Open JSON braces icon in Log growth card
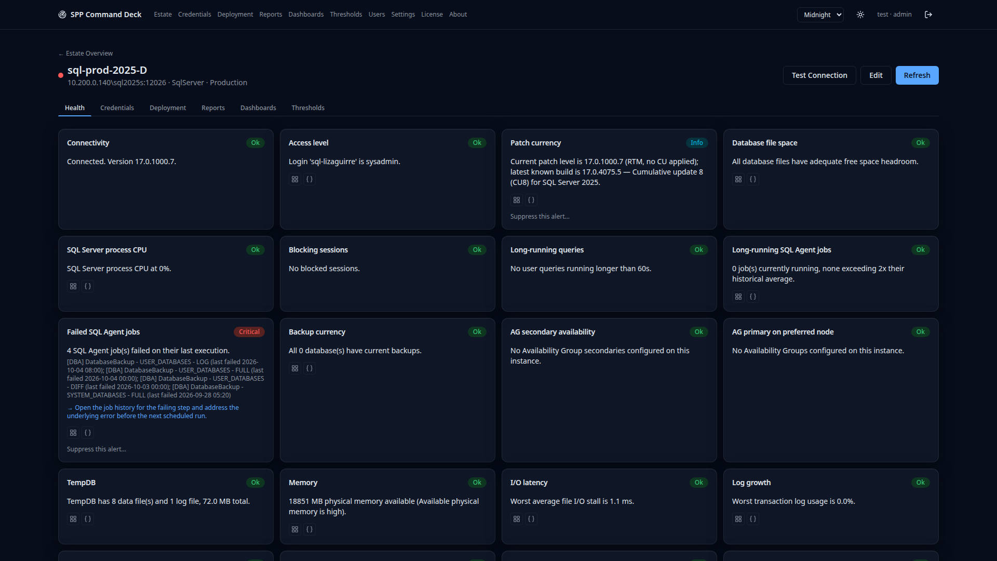This screenshot has width=997, height=561. pyautogui.click(x=753, y=519)
